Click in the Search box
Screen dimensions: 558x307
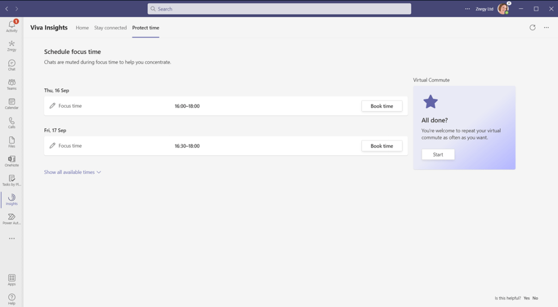point(279,9)
